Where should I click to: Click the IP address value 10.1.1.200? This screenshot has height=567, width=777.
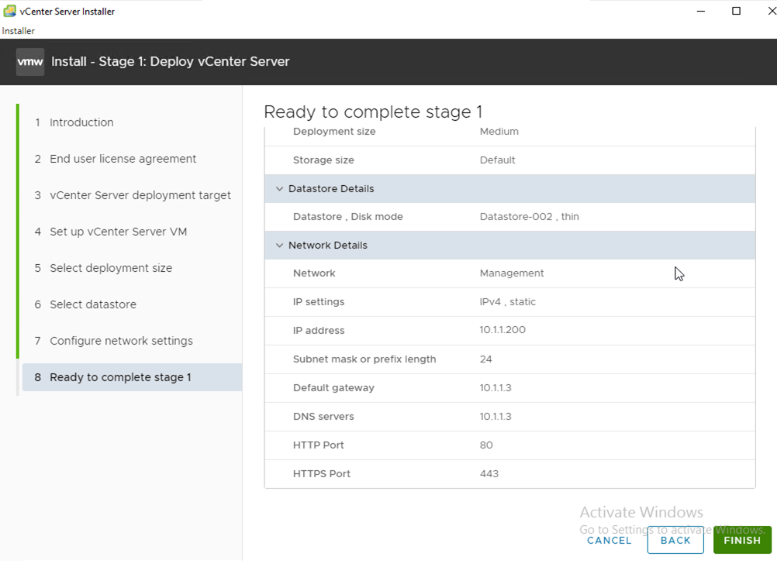pyautogui.click(x=502, y=330)
